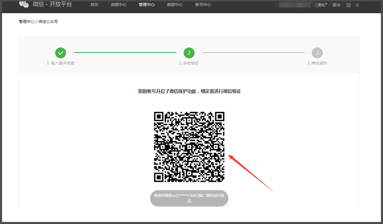Click the 安全验证 step label

pyautogui.click(x=189, y=63)
